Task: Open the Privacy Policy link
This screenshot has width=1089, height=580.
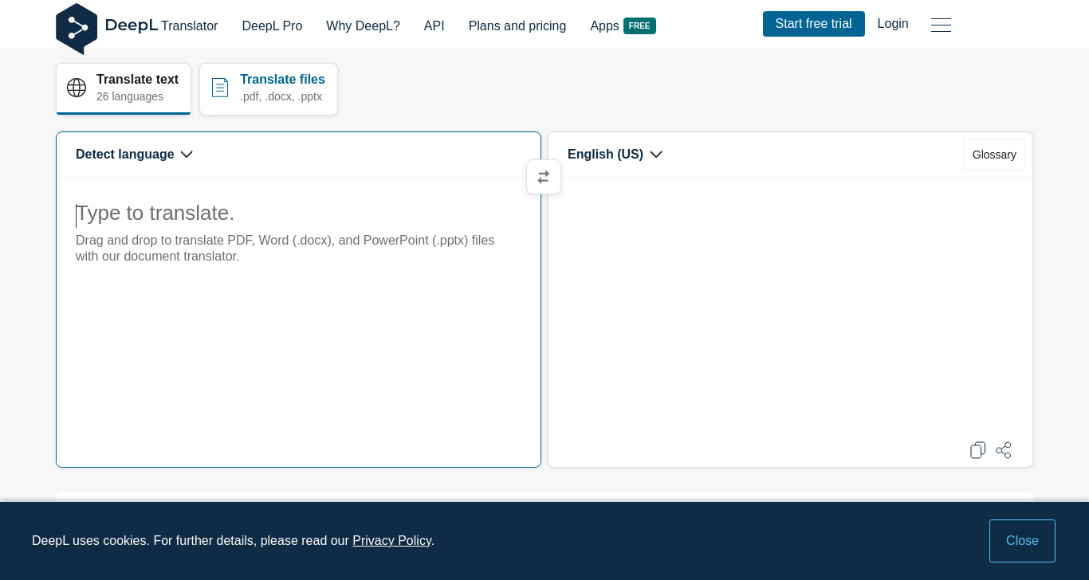Action: tap(391, 541)
